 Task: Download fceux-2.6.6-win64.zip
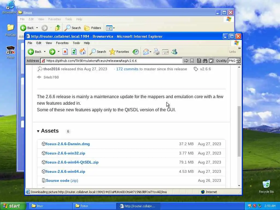point(66,172)
